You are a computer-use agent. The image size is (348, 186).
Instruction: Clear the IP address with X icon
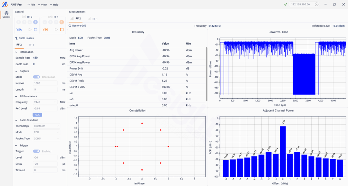coord(316,4)
